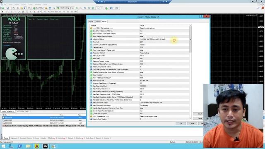Click the inputs list scroll down arrow
The width and height of the screenshot is (265, 149).
coord(190,119)
